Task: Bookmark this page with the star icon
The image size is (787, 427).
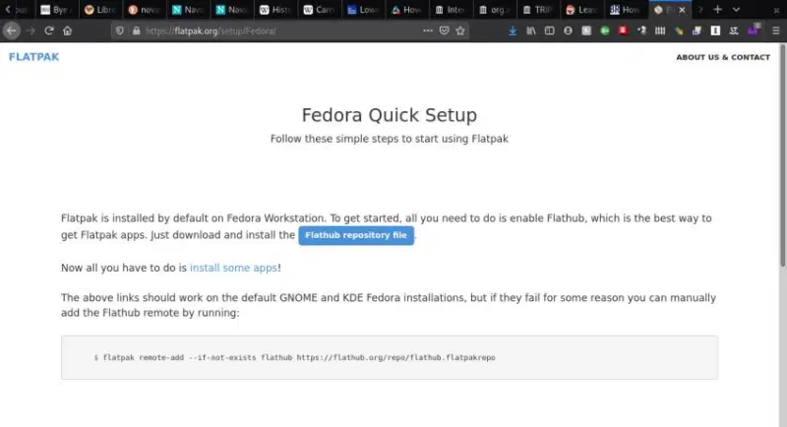Action: click(x=460, y=30)
